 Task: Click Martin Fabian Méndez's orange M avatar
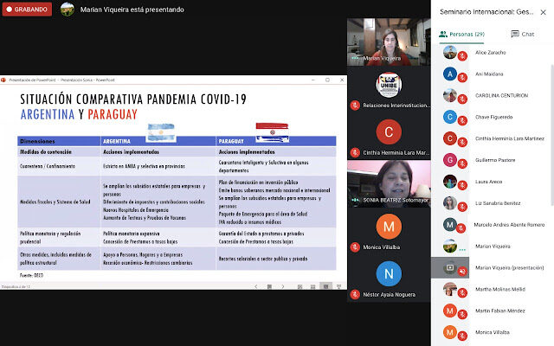click(x=450, y=311)
